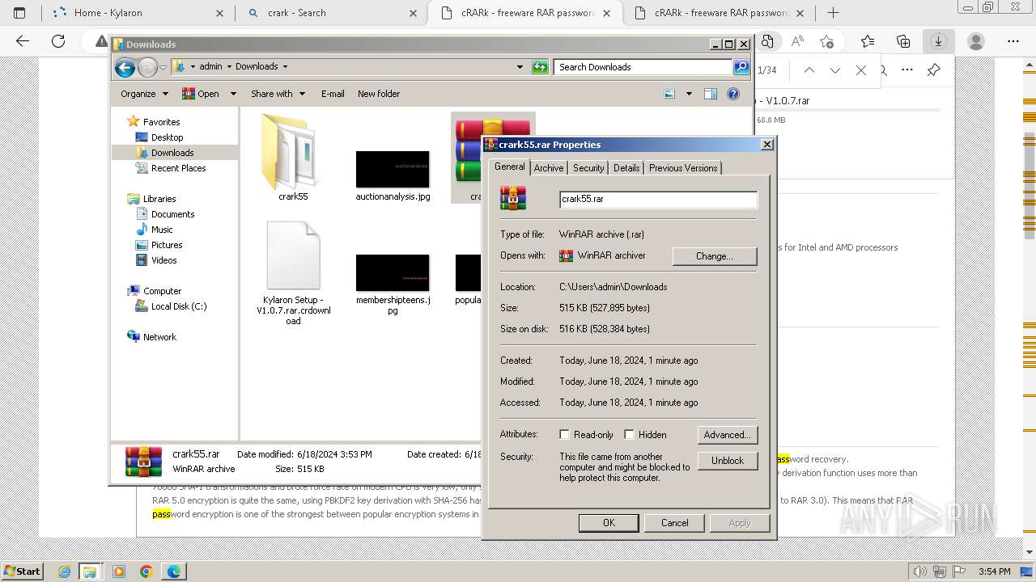Image resolution: width=1036 pixels, height=582 pixels.
Task: Select auctionanalysis.jpg thumbnail
Action: [393, 169]
